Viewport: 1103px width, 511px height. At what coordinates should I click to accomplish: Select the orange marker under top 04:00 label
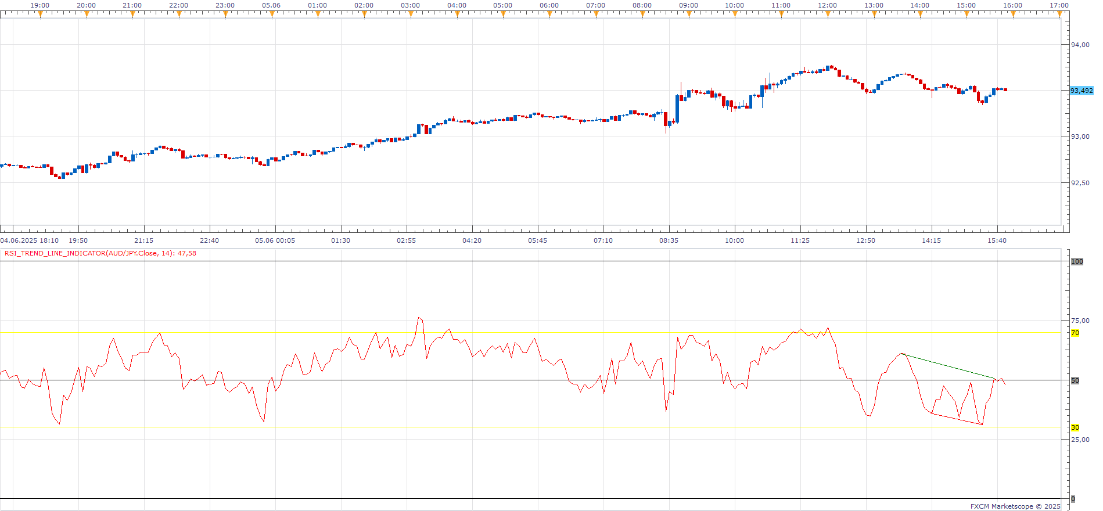457,15
